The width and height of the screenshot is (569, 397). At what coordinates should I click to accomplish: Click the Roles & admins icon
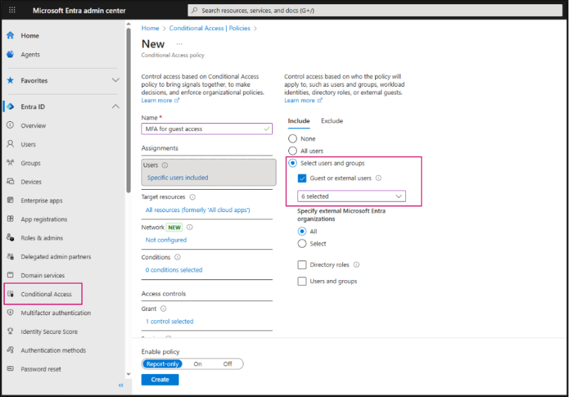point(10,237)
